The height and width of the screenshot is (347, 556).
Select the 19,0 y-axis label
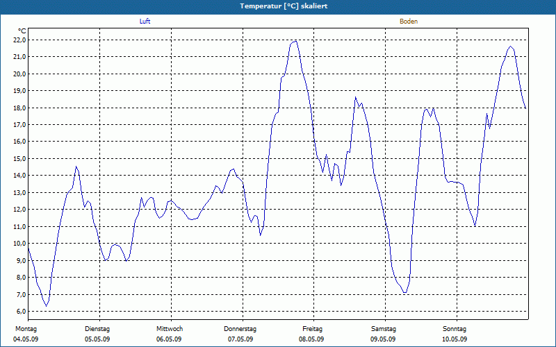coord(19,91)
